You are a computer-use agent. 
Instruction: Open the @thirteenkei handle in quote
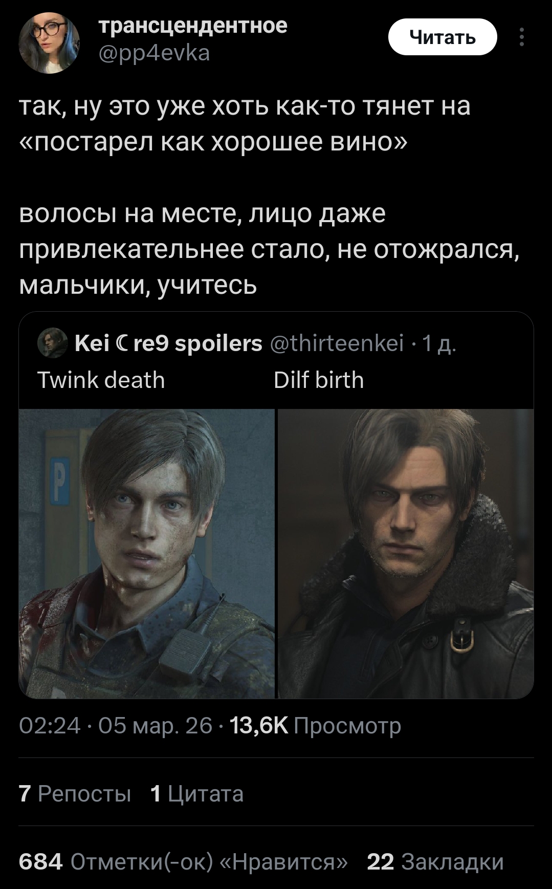pos(337,343)
